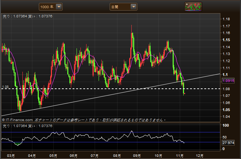Click the RSI axis label 50
This screenshot has height=159, width=241.
pos(225,137)
